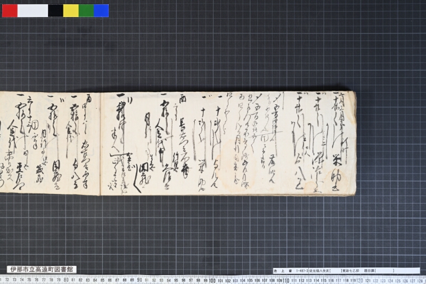Click the worn right edge of the booklet
Viewport: 426px width, 284px height.
pyautogui.click(x=354, y=143)
